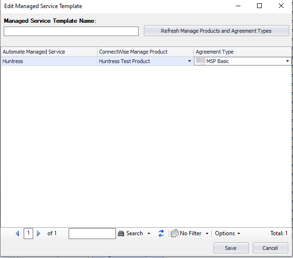The height and width of the screenshot is (258, 293).
Task: Go to next page arrow
Action: click(x=38, y=233)
